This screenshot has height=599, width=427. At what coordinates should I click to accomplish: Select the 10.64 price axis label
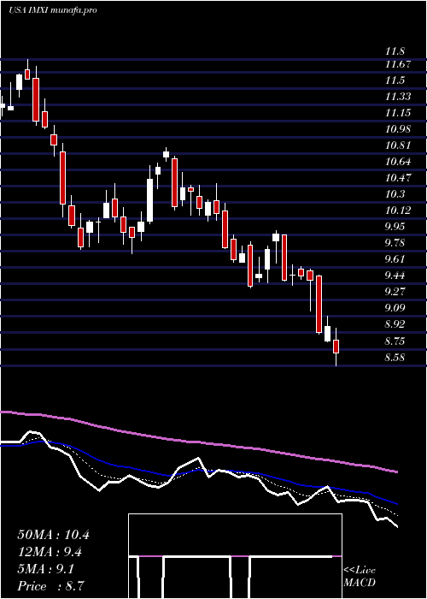coord(398,162)
